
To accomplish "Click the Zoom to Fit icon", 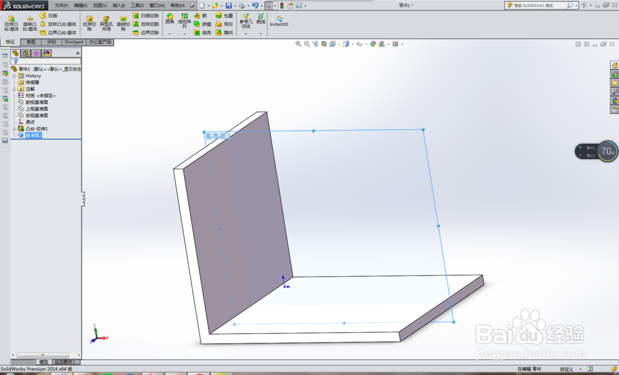I will (298, 44).
